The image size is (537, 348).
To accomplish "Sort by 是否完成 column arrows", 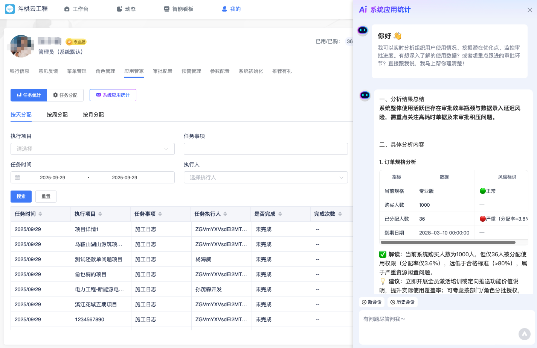I will (280, 214).
